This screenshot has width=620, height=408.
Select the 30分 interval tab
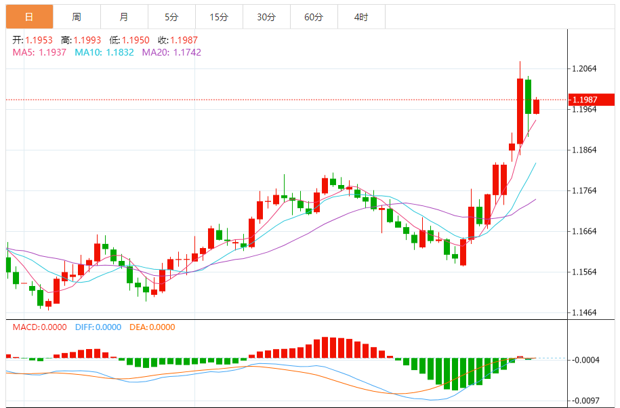pos(266,17)
